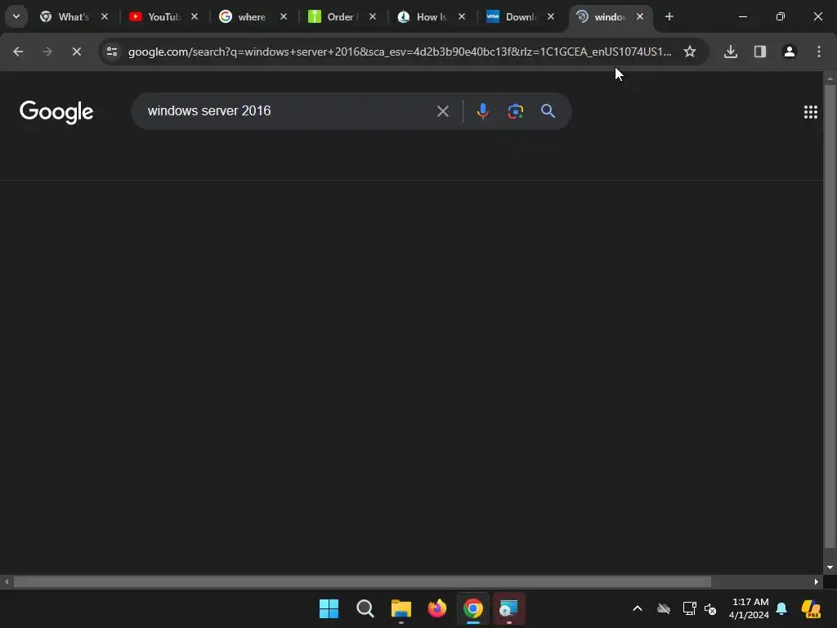This screenshot has height=628, width=837.
Task: Open the Windows Start menu
Action: point(329,608)
